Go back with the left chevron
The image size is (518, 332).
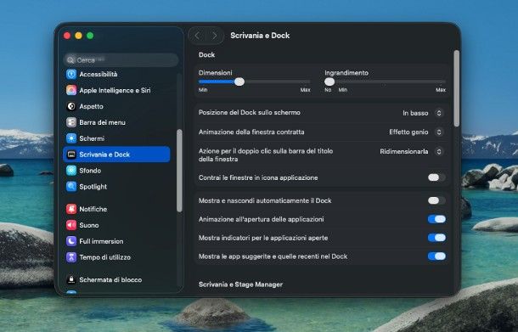pyautogui.click(x=197, y=36)
